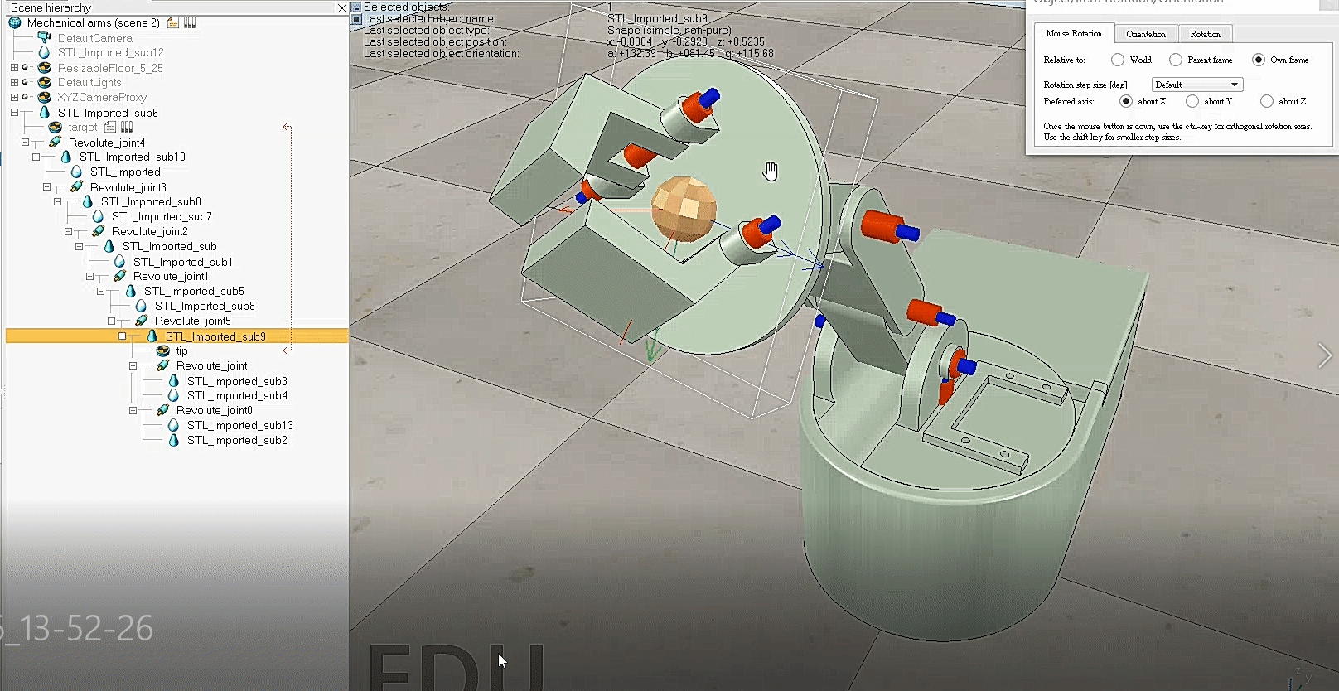Image resolution: width=1339 pixels, height=691 pixels.
Task: Click the joint icon of Revolute_joint0
Action: (x=163, y=410)
